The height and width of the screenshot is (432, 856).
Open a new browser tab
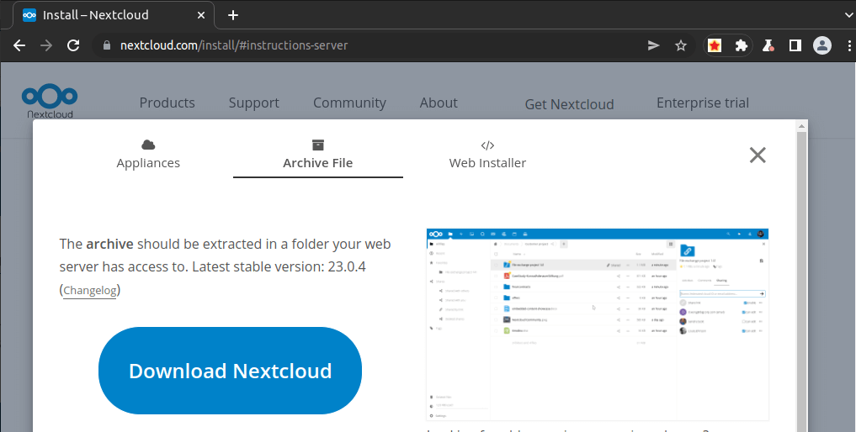233,15
